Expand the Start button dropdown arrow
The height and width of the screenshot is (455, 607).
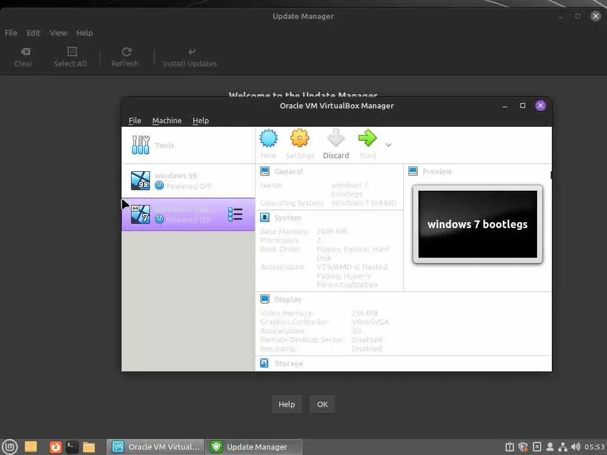pyautogui.click(x=388, y=145)
